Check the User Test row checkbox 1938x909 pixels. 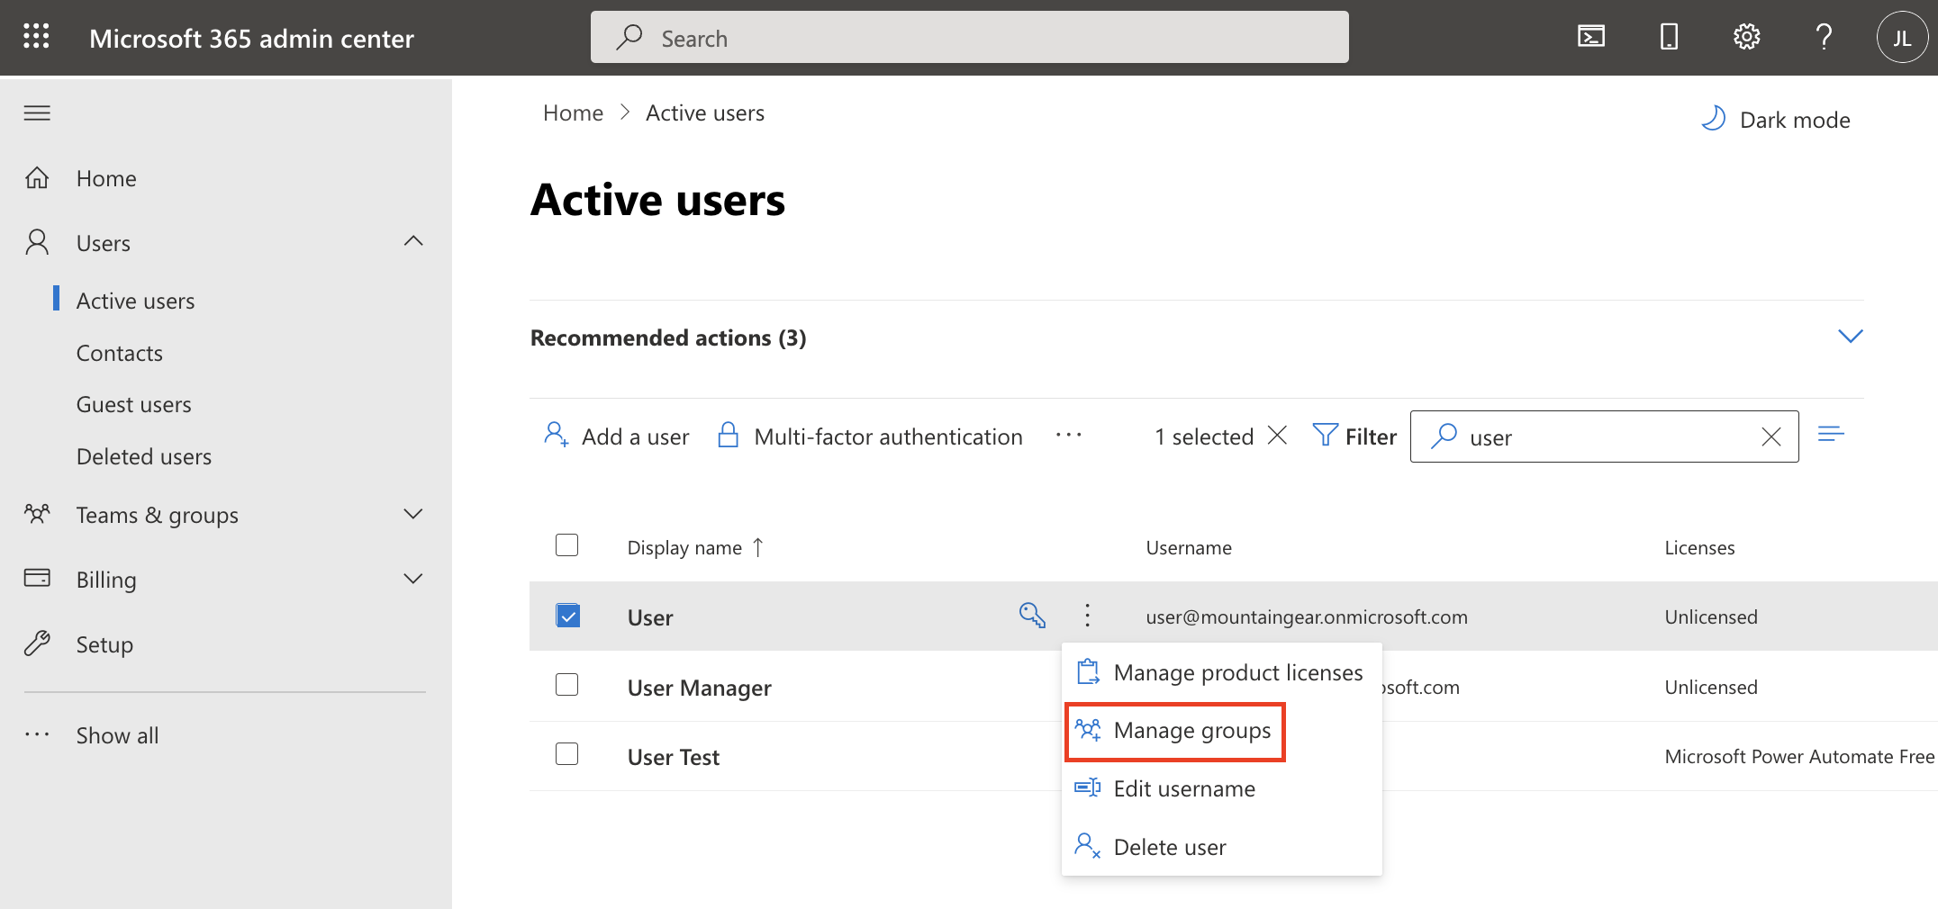click(x=567, y=753)
